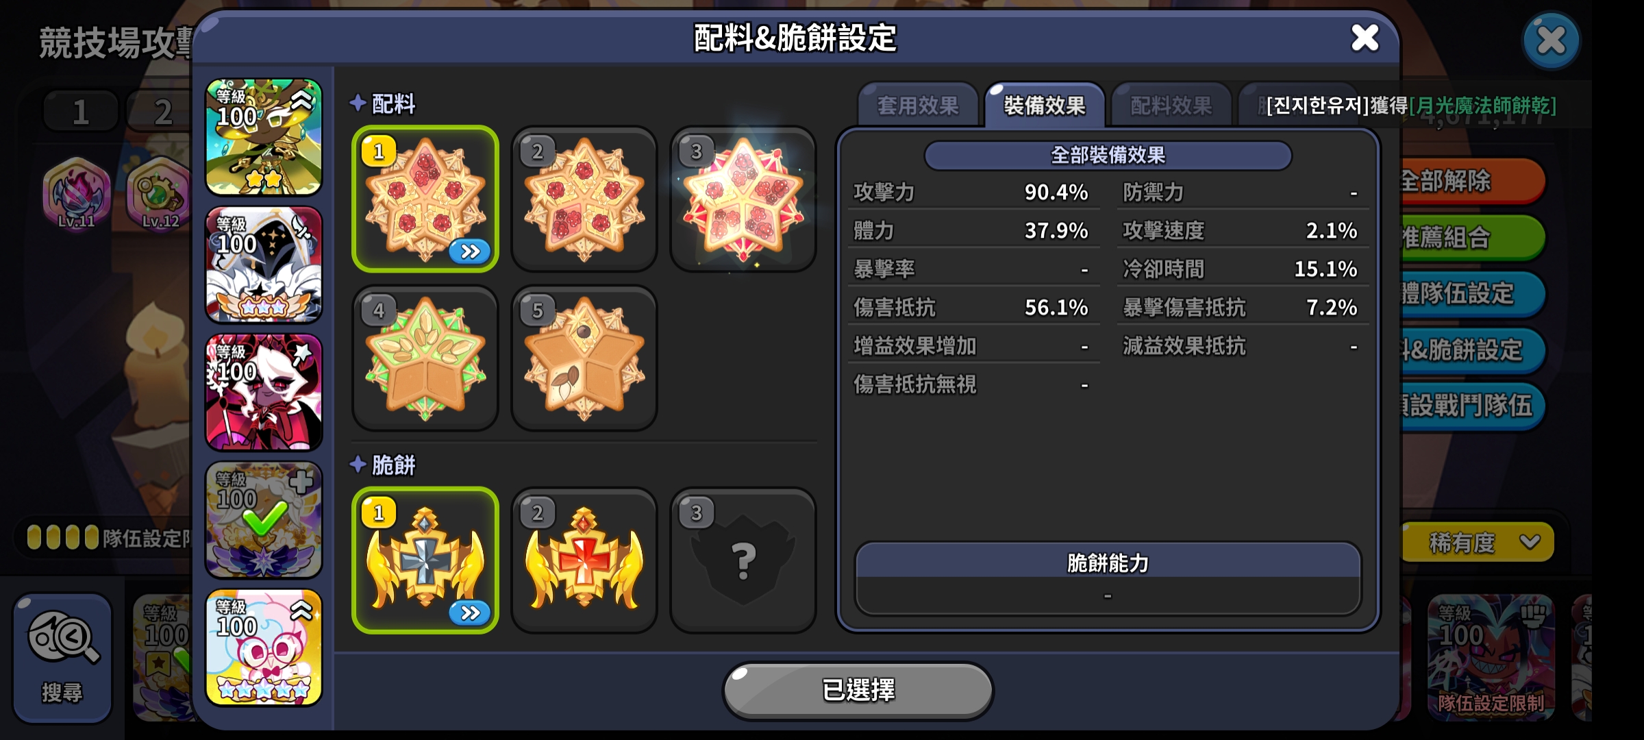1644x740 pixels.
Task: Switch to the 配料效果 tab
Action: (x=1171, y=106)
